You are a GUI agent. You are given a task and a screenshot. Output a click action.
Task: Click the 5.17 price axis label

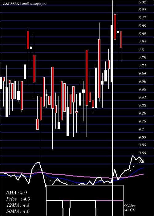click(142, 18)
